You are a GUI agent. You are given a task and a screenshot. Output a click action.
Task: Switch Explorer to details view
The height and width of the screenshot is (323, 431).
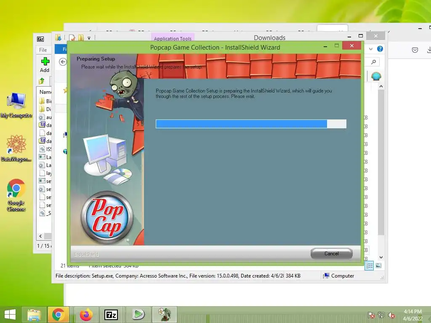pyautogui.click(x=369, y=265)
